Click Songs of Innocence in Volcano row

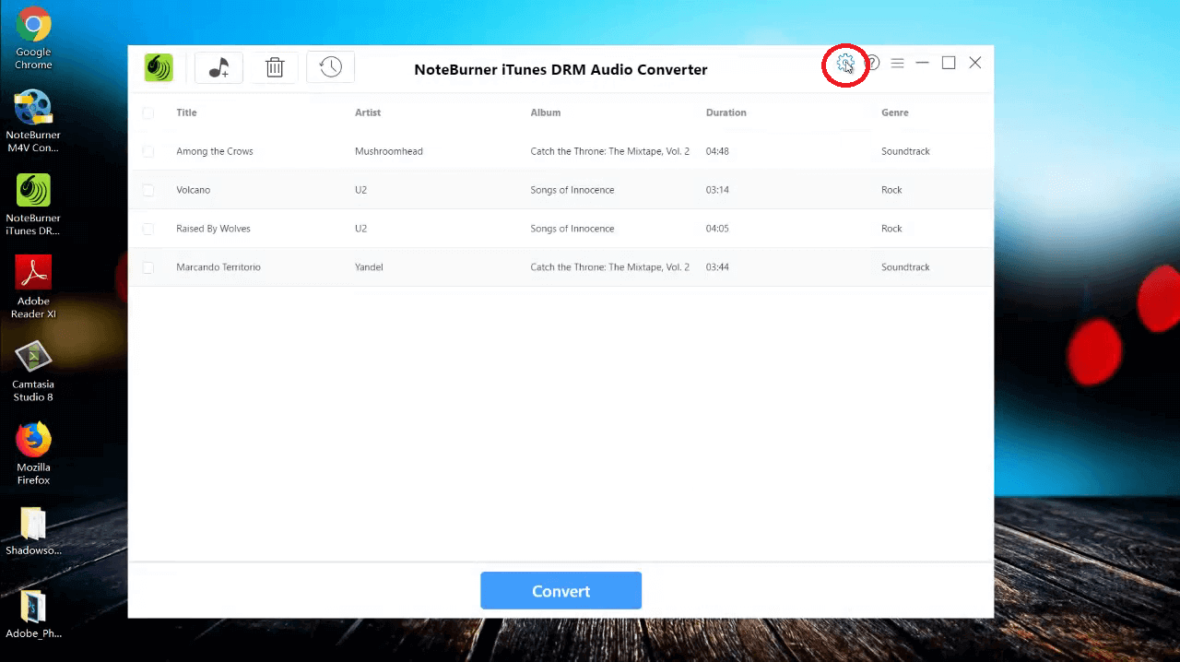(x=572, y=190)
